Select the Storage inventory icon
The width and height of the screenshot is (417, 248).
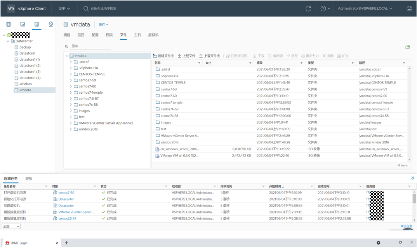37,24
